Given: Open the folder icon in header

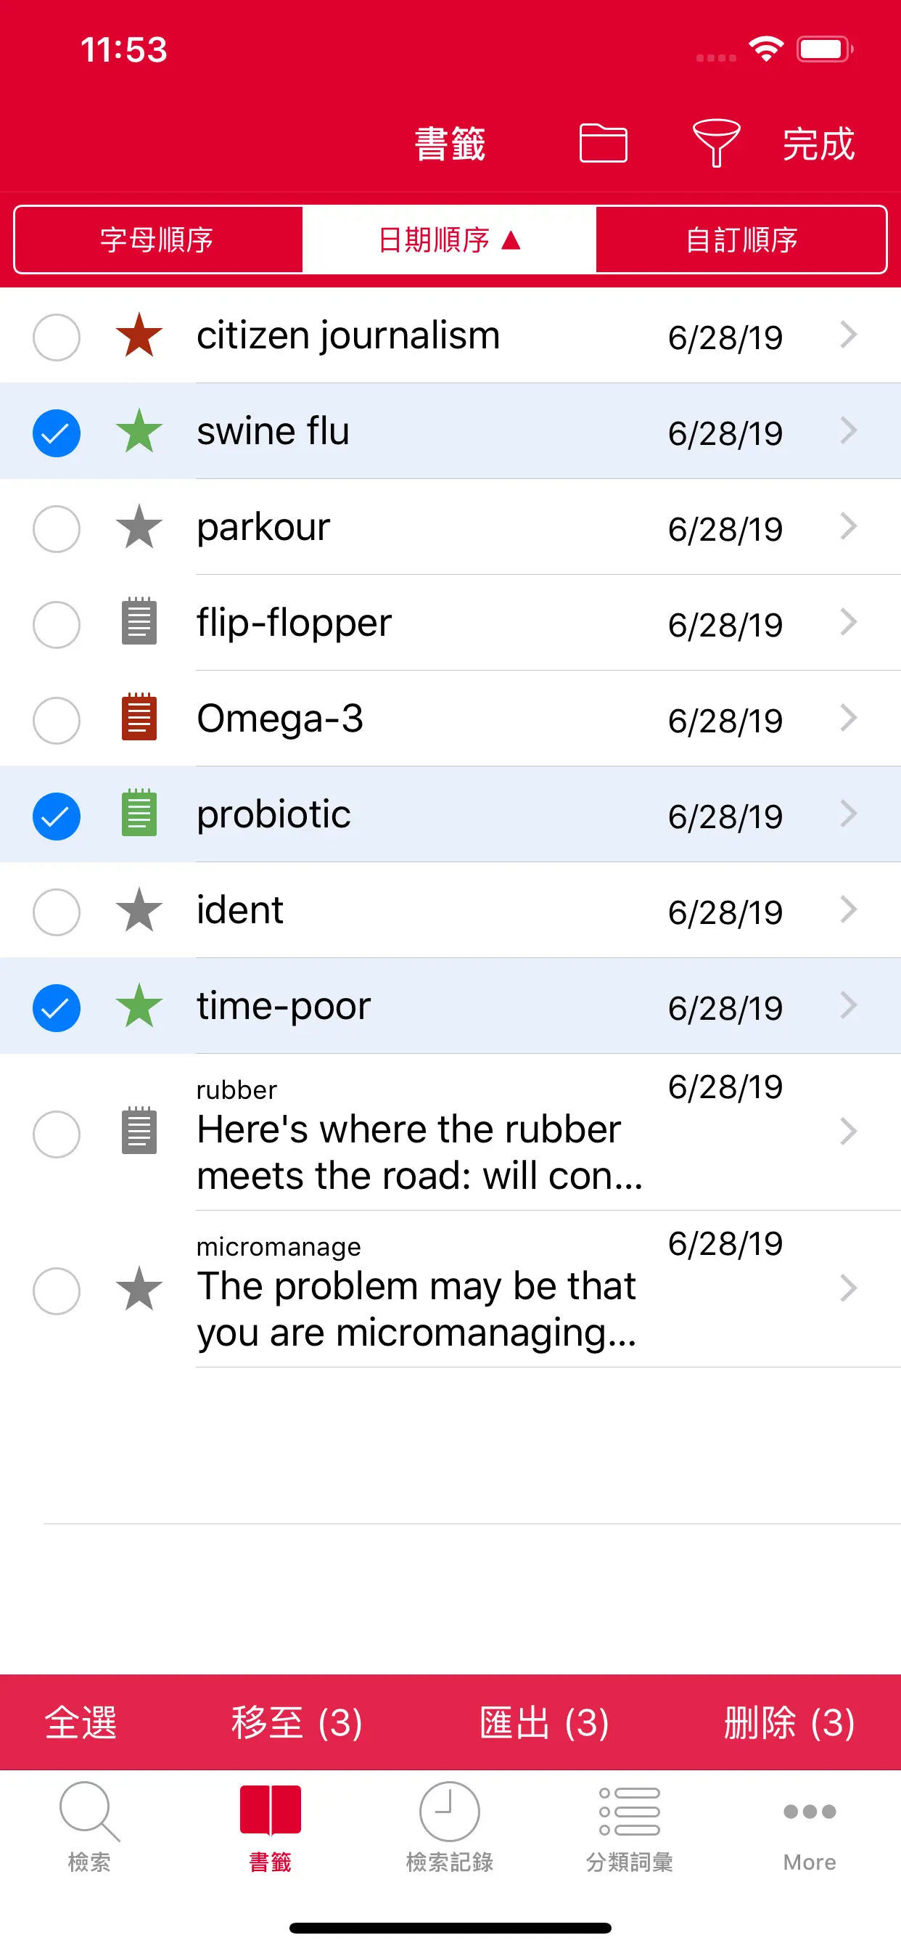Looking at the screenshot, I should [x=603, y=142].
